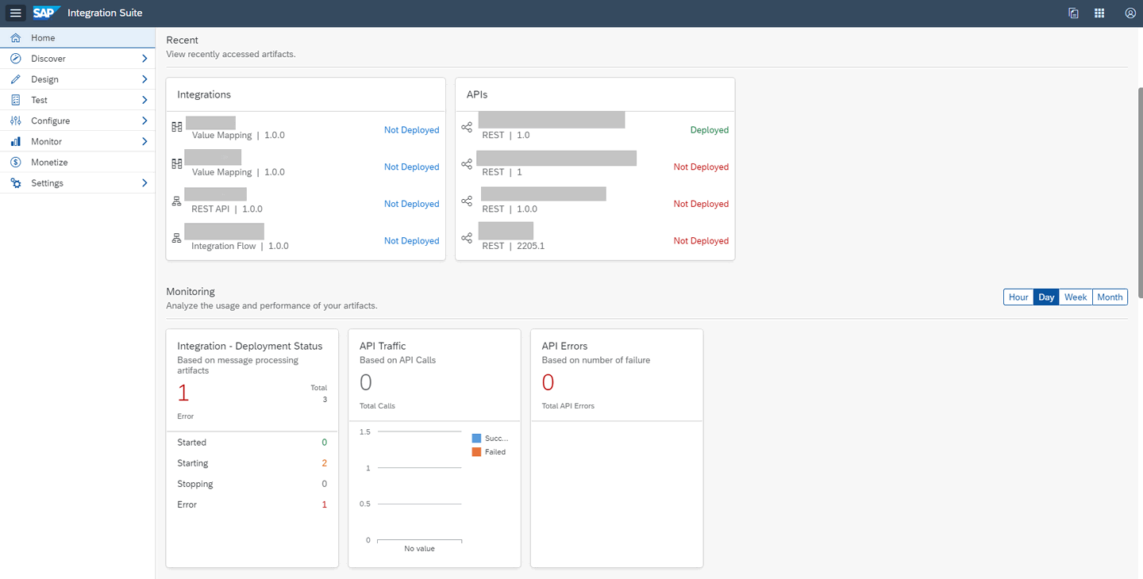Open Discover in the sidebar
1143x579 pixels.
click(78, 59)
